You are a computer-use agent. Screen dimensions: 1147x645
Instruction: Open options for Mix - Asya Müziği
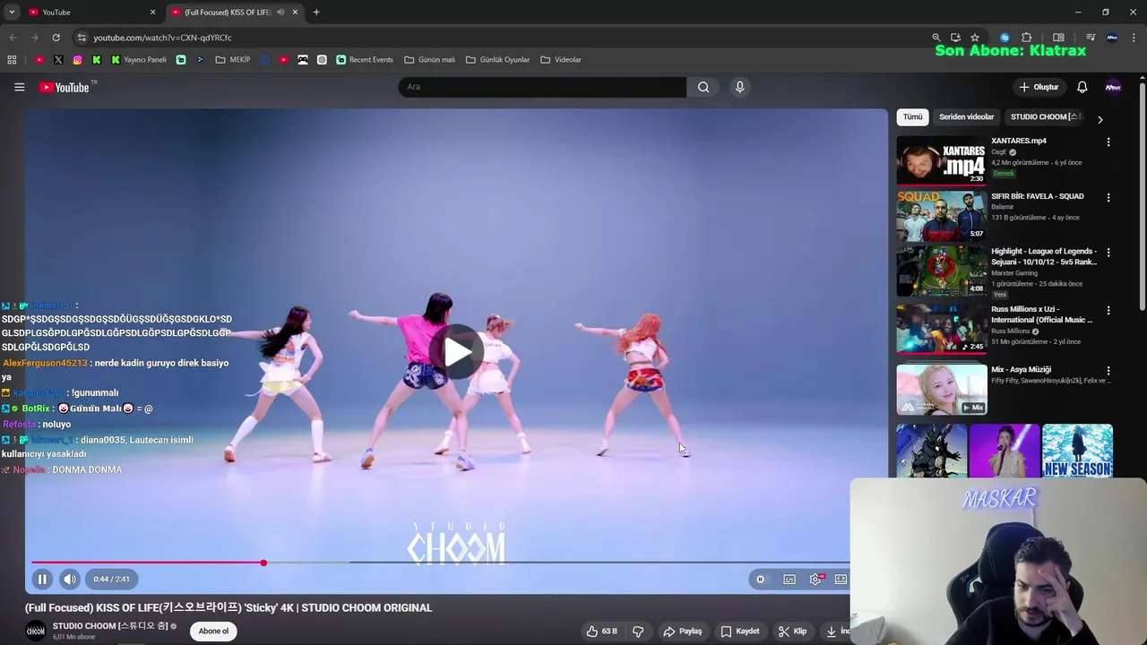1108,370
